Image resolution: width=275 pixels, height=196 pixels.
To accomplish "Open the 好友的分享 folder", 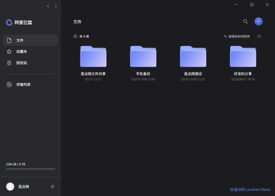I will coord(243,56).
